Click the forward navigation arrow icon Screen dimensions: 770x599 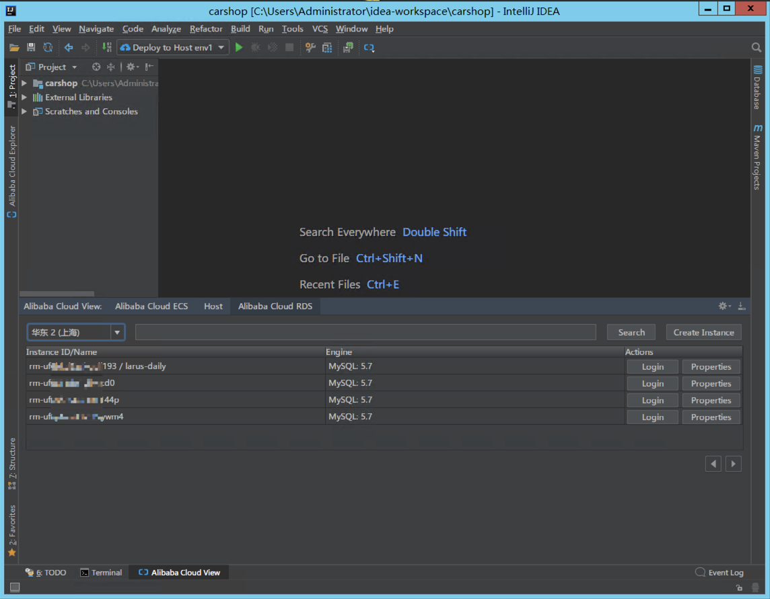click(x=85, y=48)
